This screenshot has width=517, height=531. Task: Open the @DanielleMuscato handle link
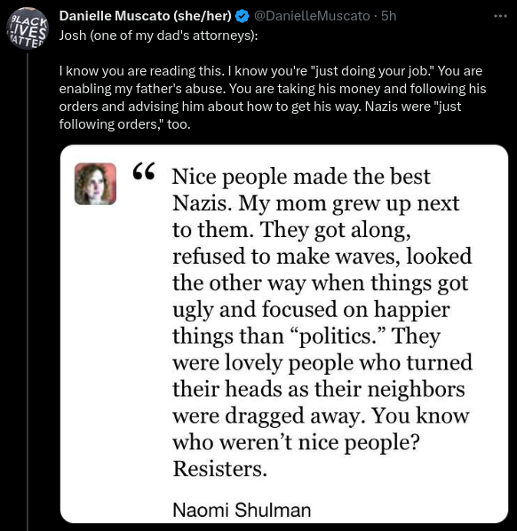point(312,16)
